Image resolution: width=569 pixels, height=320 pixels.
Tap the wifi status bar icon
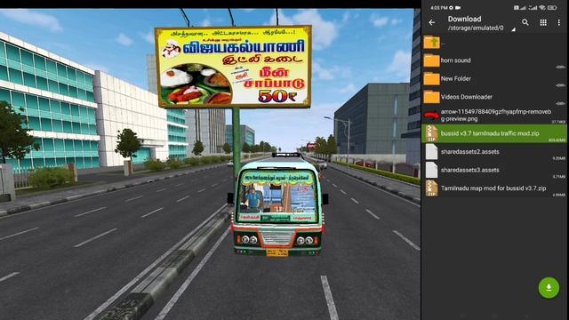[x=542, y=8]
